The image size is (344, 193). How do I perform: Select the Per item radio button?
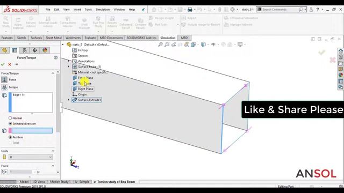[x=10, y=137]
